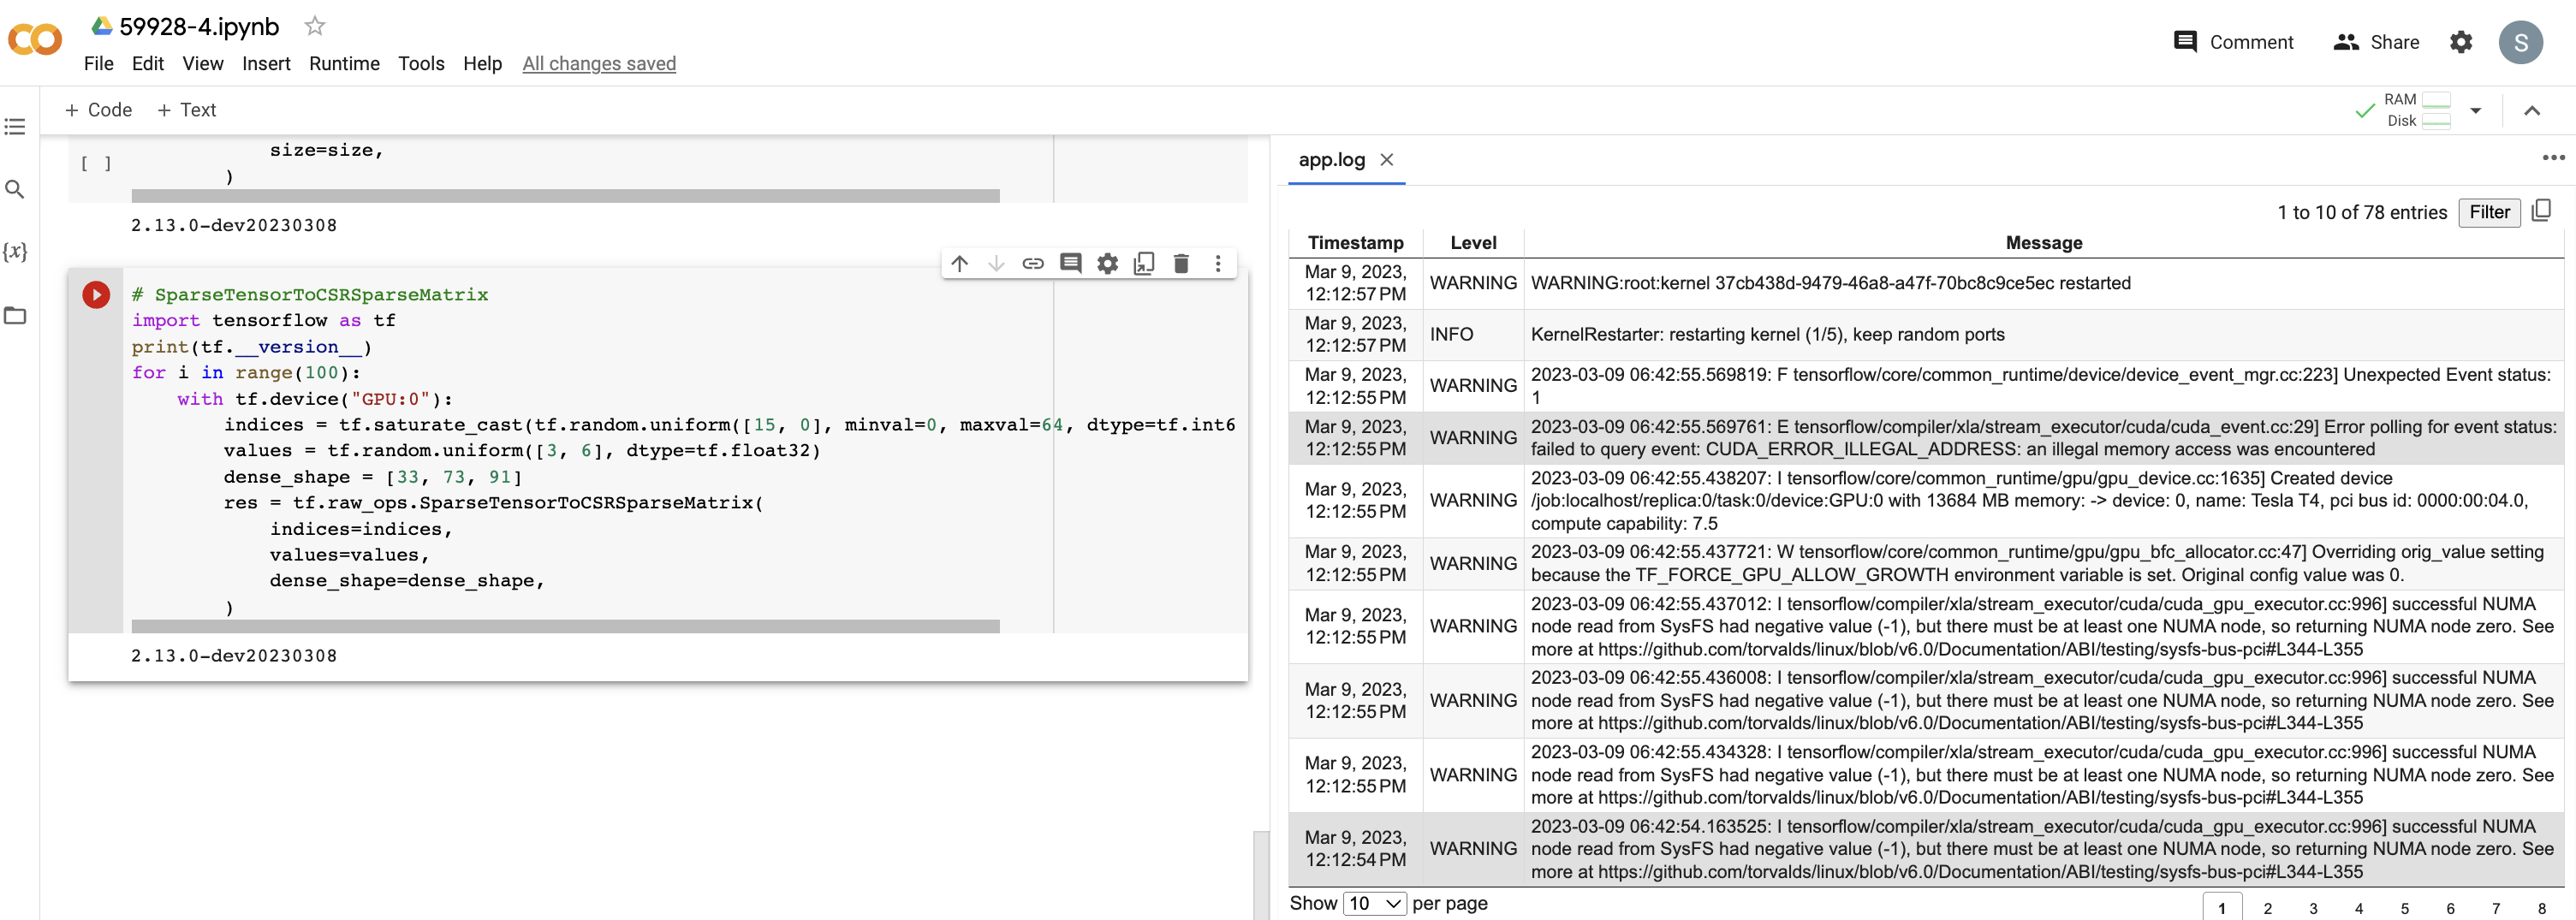Open notebook search in the sidebar
Screen dimensions: 2576x920
click(x=15, y=189)
